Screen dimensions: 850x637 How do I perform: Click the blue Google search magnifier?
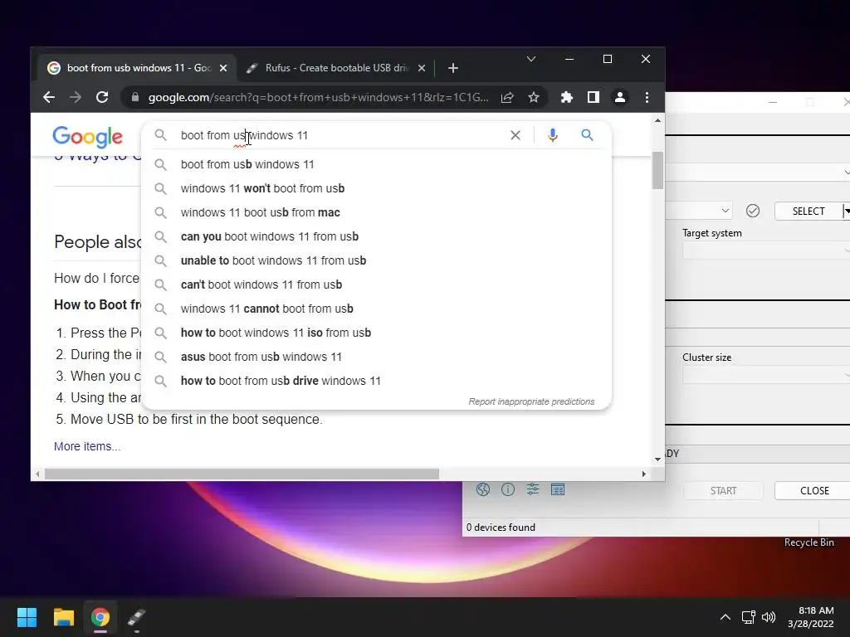coord(587,135)
